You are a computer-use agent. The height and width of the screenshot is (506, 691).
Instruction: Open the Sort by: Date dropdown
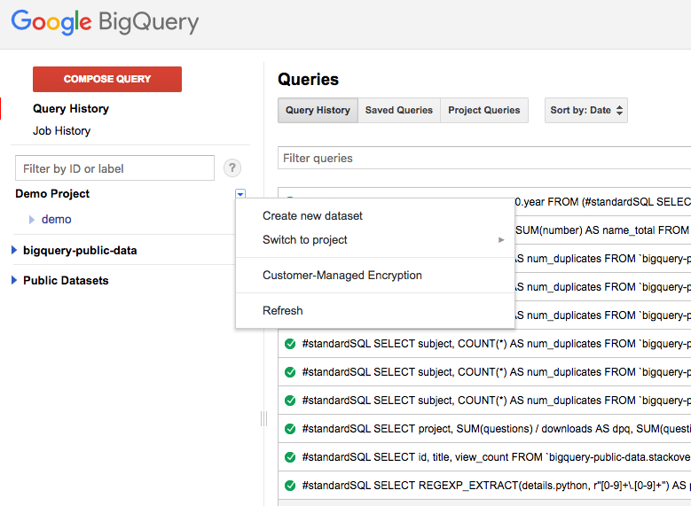(x=586, y=111)
